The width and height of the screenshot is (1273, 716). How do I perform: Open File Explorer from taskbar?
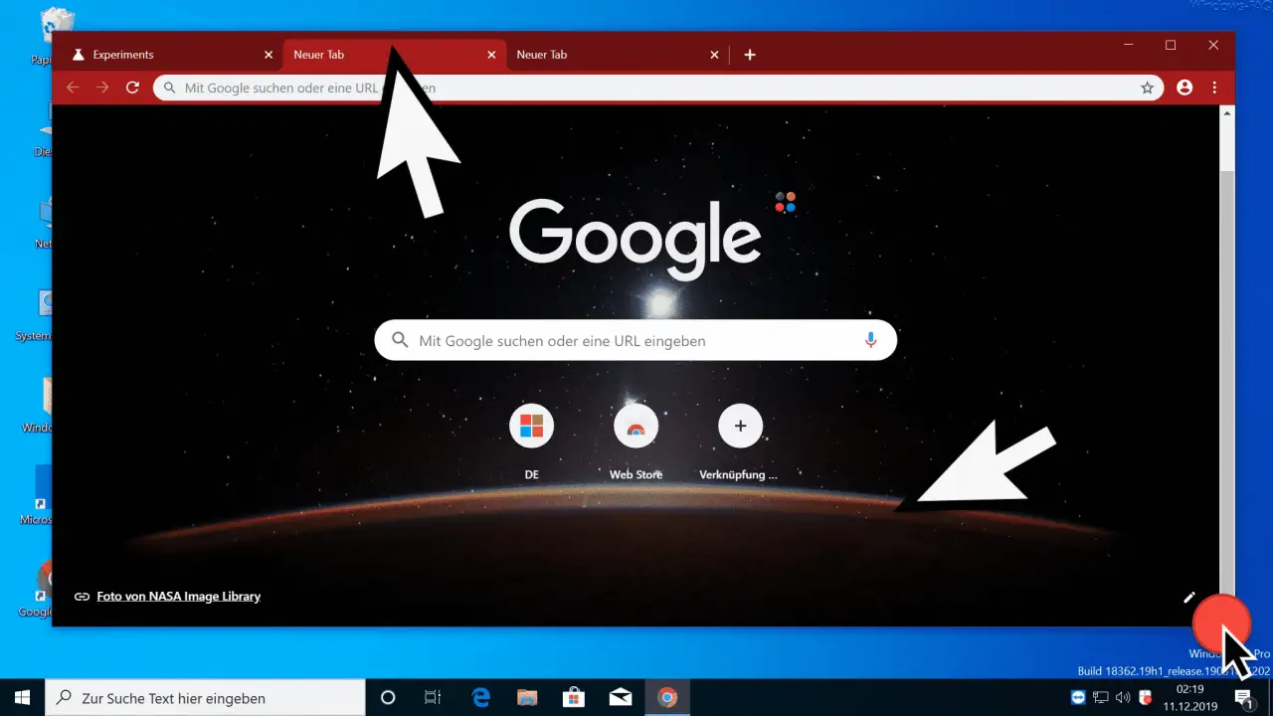coord(526,698)
